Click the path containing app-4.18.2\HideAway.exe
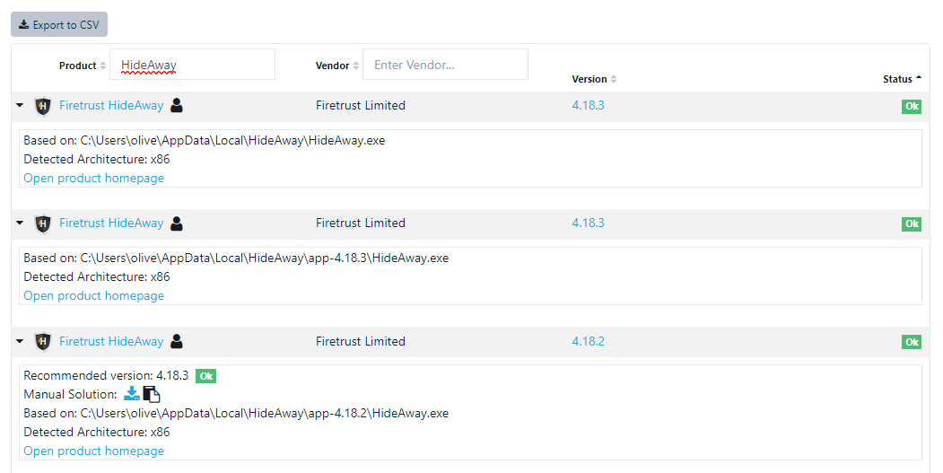 (265, 414)
